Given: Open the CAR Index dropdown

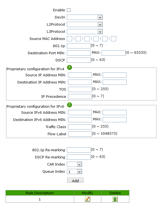Looking at the screenshot, I should click(x=74, y=164).
